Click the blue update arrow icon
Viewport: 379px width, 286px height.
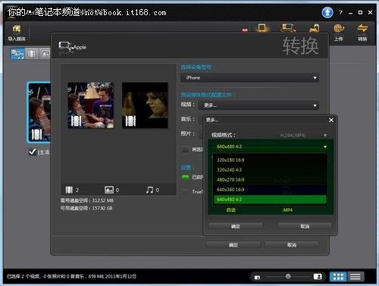327,12
